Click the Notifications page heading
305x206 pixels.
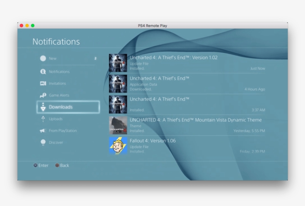(56, 42)
